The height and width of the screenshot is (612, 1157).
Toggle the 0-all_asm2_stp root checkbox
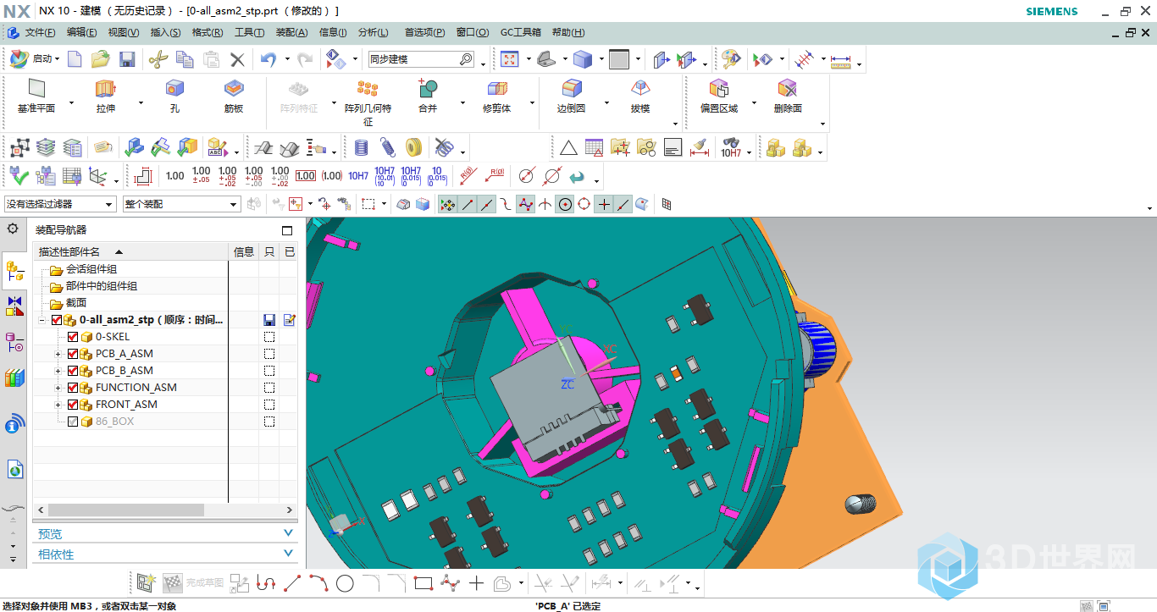tap(57, 320)
